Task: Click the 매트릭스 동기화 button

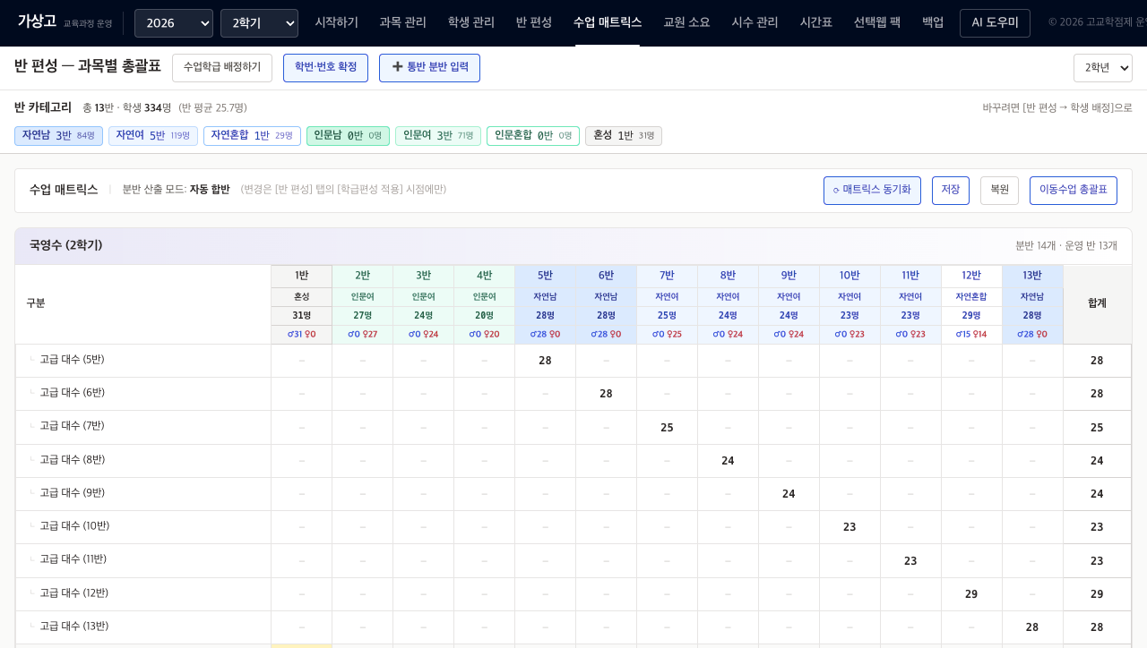Action: tap(872, 191)
